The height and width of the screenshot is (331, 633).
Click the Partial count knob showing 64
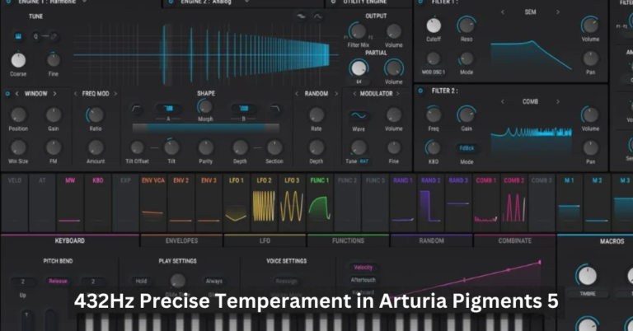359,68
